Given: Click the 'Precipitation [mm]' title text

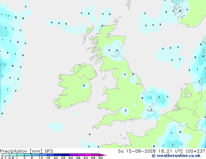Looking at the screenshot, I should pyautogui.click(x=21, y=151).
